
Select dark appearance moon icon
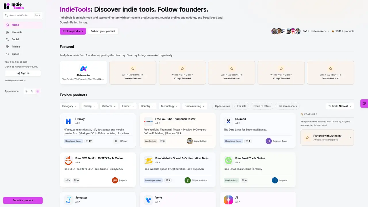tap(32, 91)
